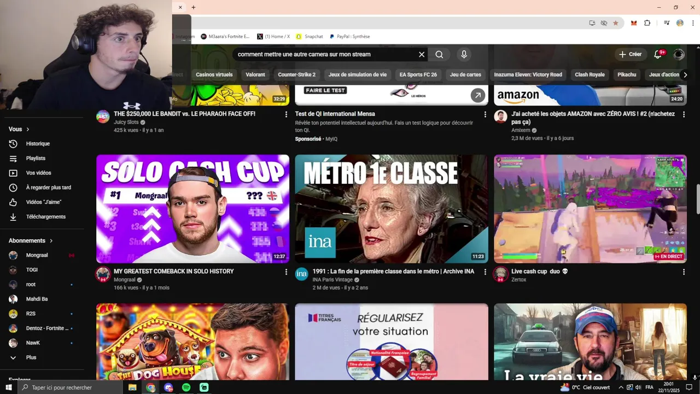
Task: Start voice search with the microphone icon
Action: (x=464, y=54)
